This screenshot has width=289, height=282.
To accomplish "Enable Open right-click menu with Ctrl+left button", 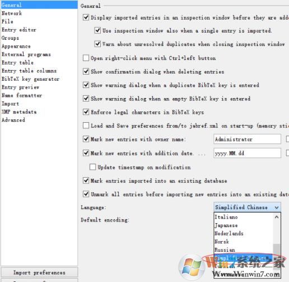I will point(86,58).
